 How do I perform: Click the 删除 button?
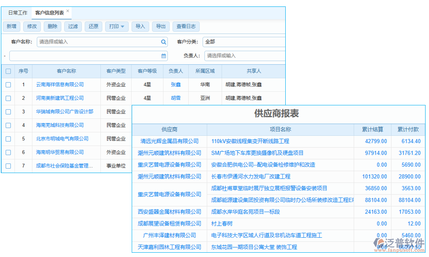coord(52,26)
